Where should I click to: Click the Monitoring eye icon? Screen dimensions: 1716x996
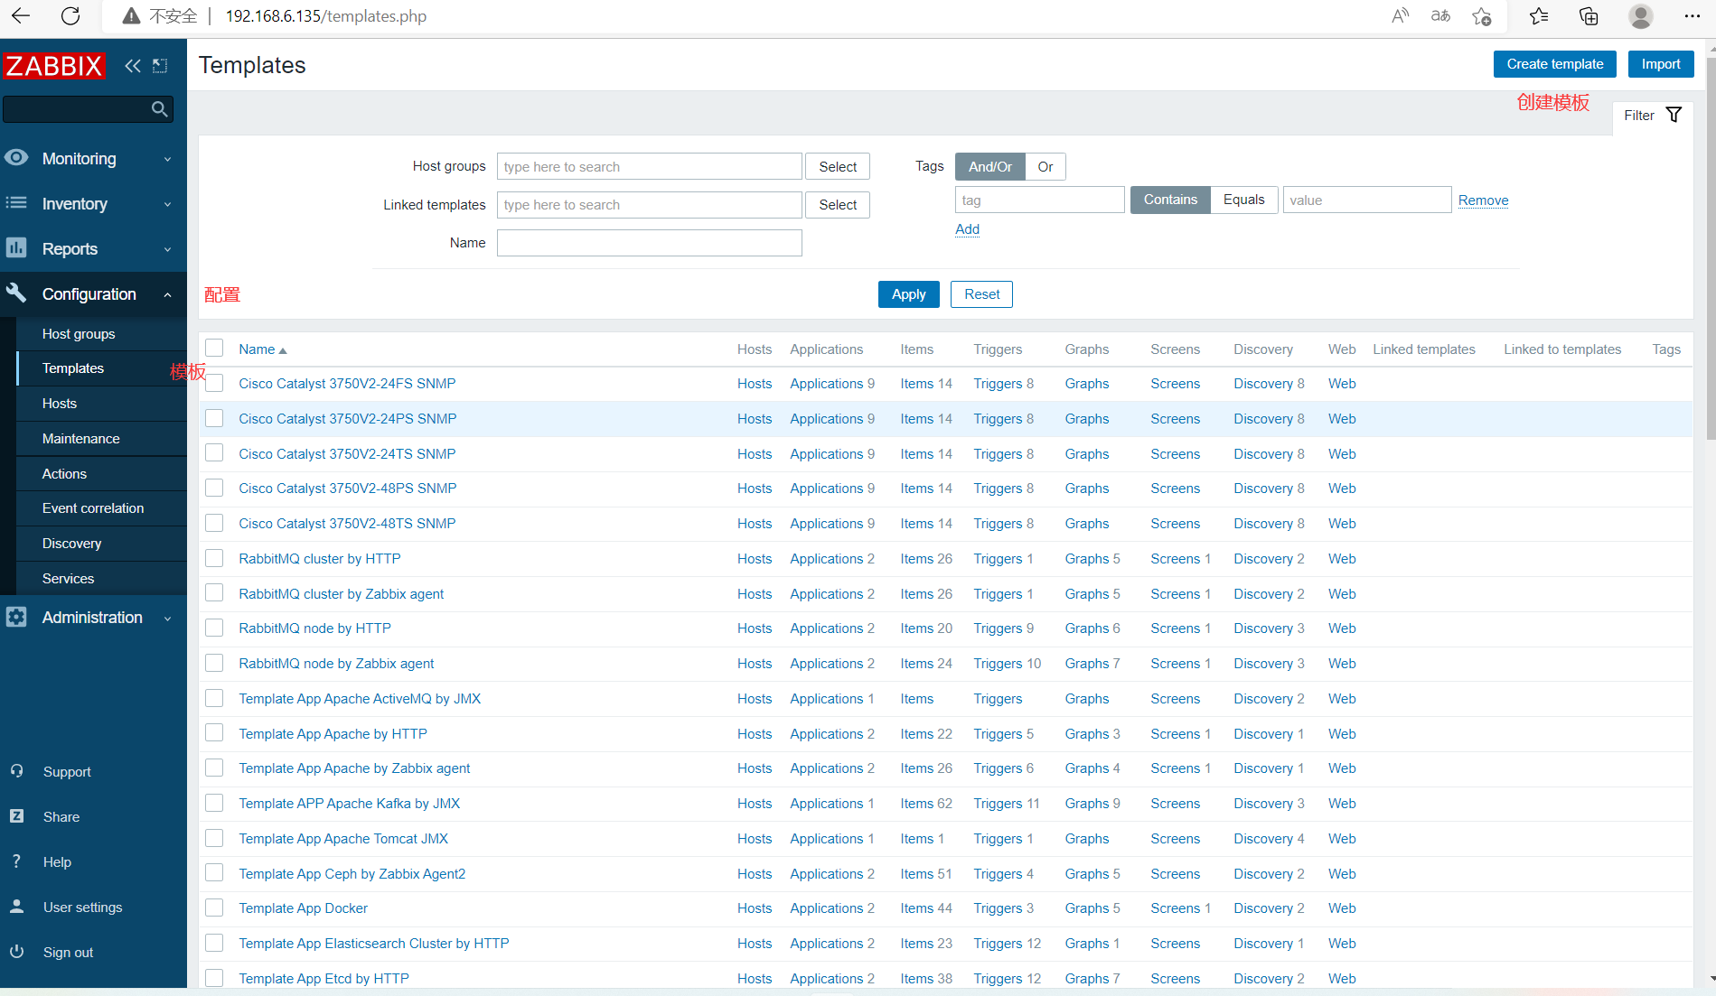tap(16, 158)
